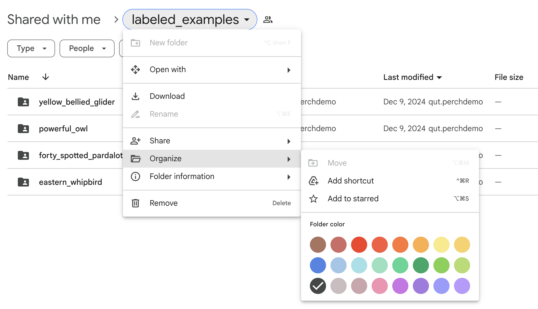
Task: Click the Add shortcut Drive icon
Action: (x=314, y=181)
